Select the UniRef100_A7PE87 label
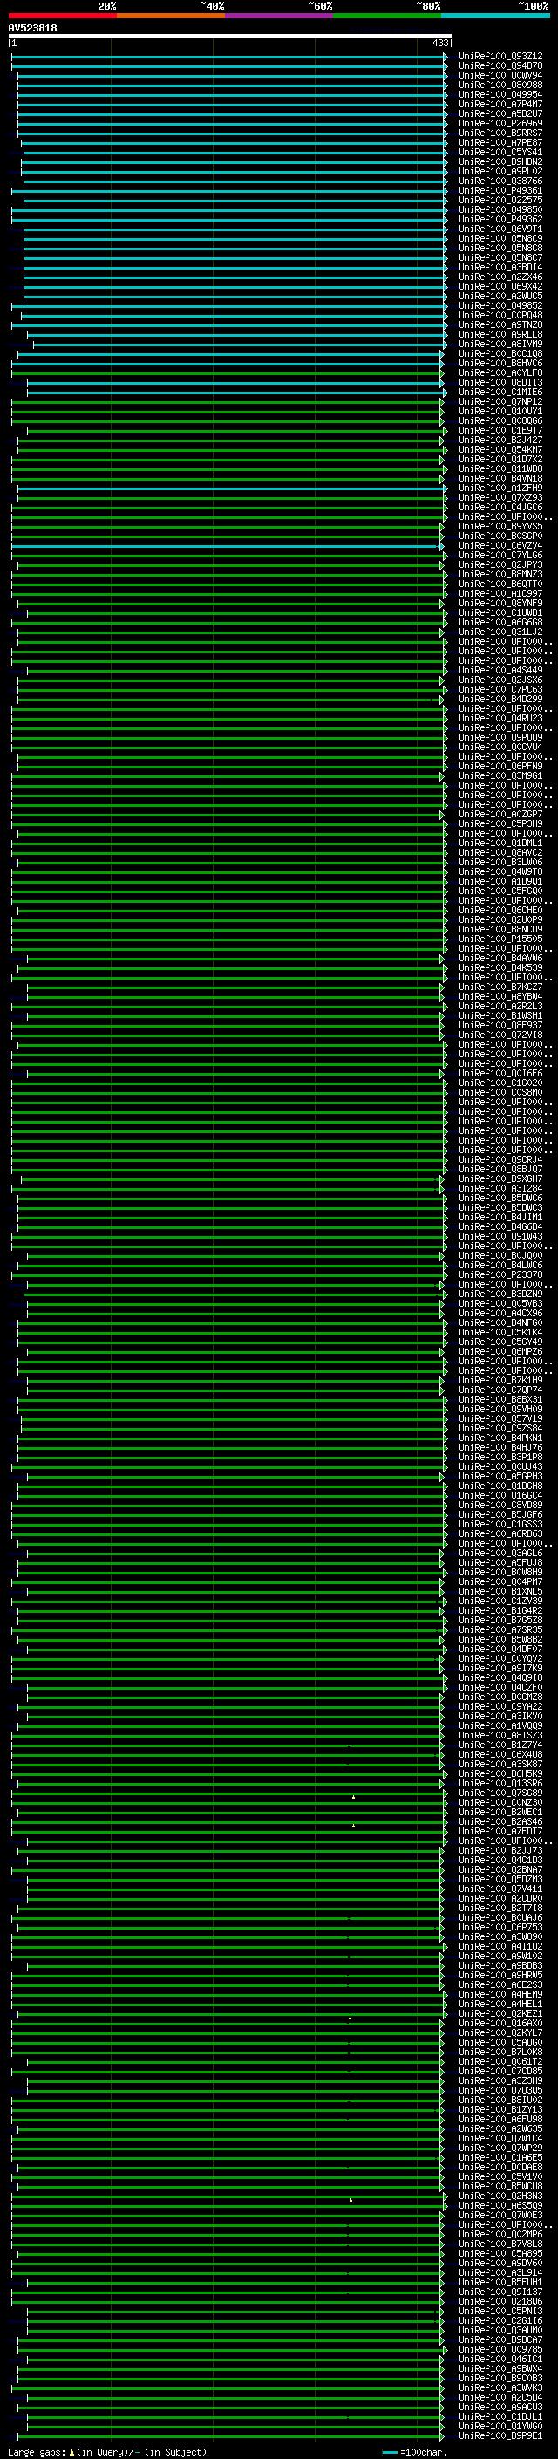 click(x=500, y=142)
